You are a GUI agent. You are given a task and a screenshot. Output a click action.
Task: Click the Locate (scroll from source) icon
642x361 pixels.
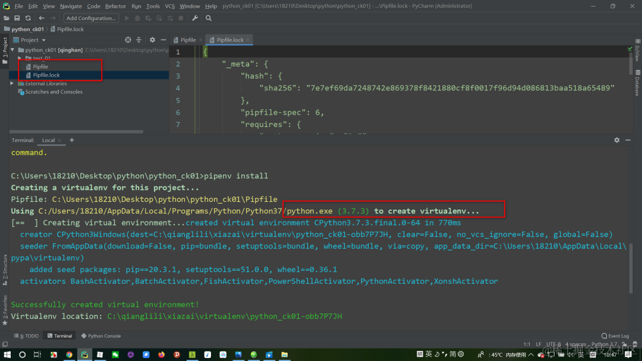pos(128,40)
